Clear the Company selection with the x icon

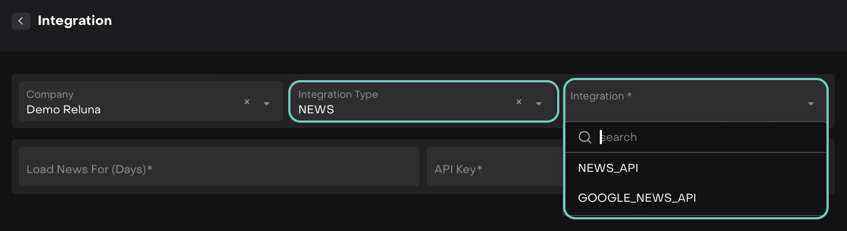click(x=247, y=102)
